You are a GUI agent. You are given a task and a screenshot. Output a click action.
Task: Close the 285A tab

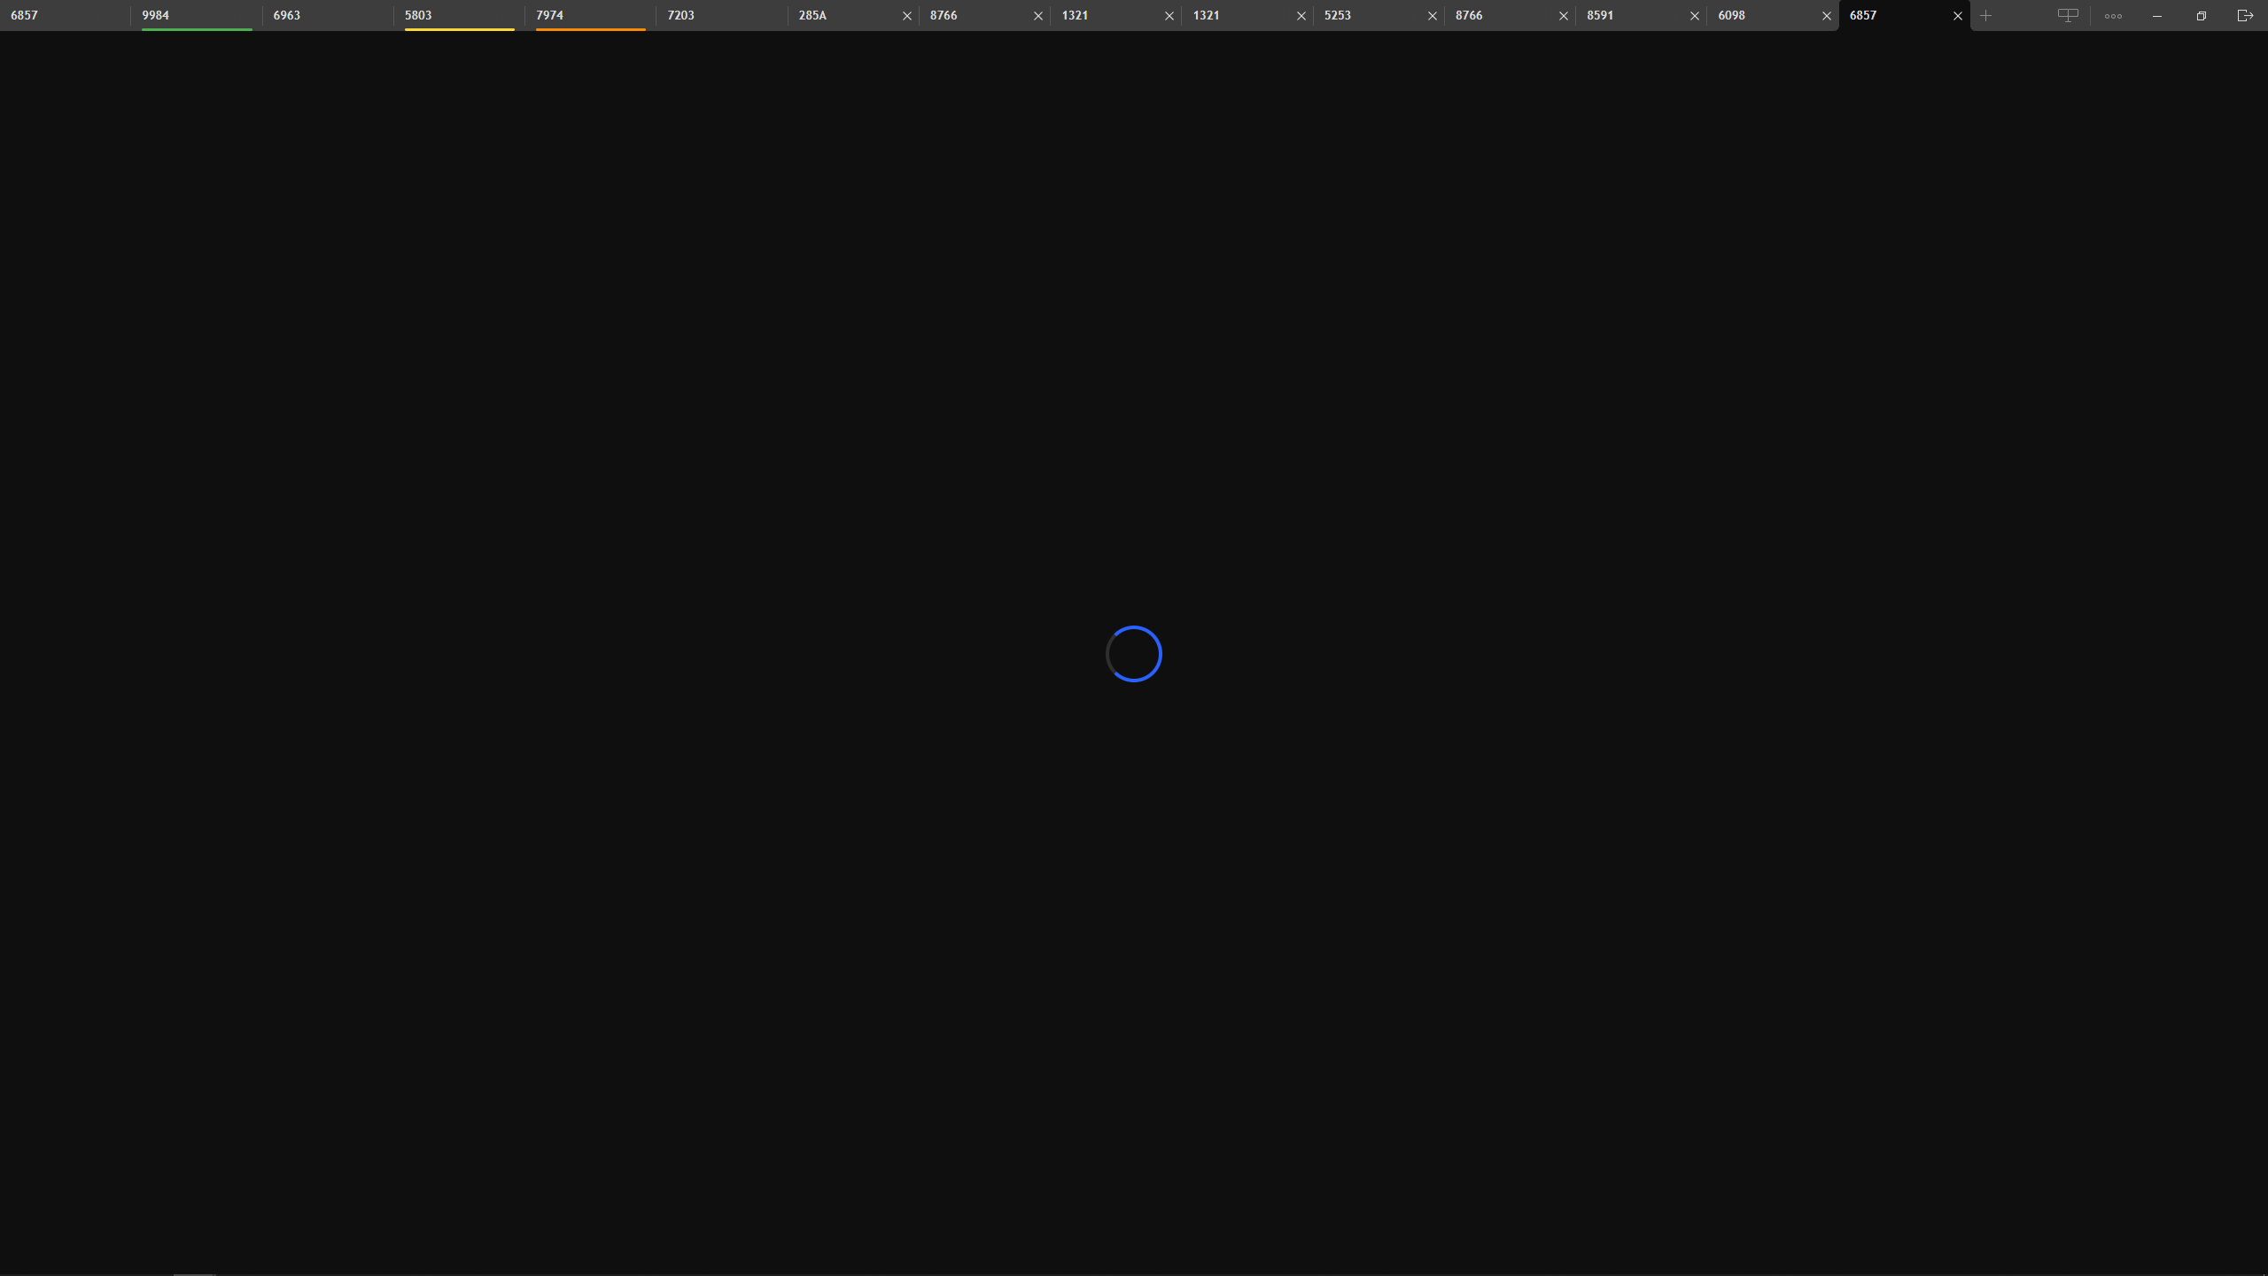tap(906, 15)
